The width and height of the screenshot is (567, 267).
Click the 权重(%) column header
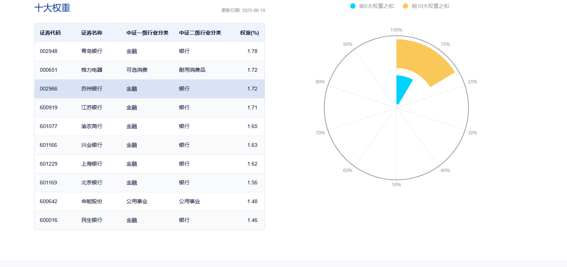(249, 33)
